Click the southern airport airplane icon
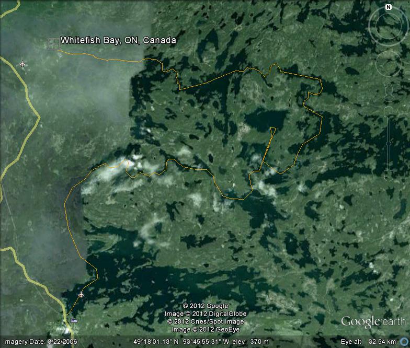This screenshot has width=410, height=348. [81, 295]
